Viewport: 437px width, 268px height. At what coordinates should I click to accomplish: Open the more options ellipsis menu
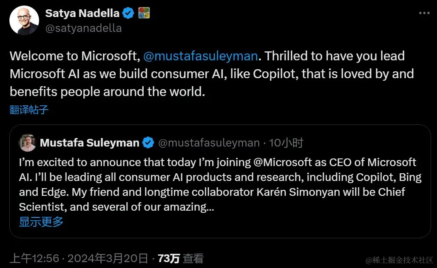point(424,13)
